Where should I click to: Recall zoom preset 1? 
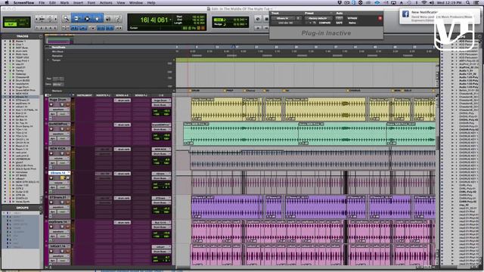(x=37, y=28)
